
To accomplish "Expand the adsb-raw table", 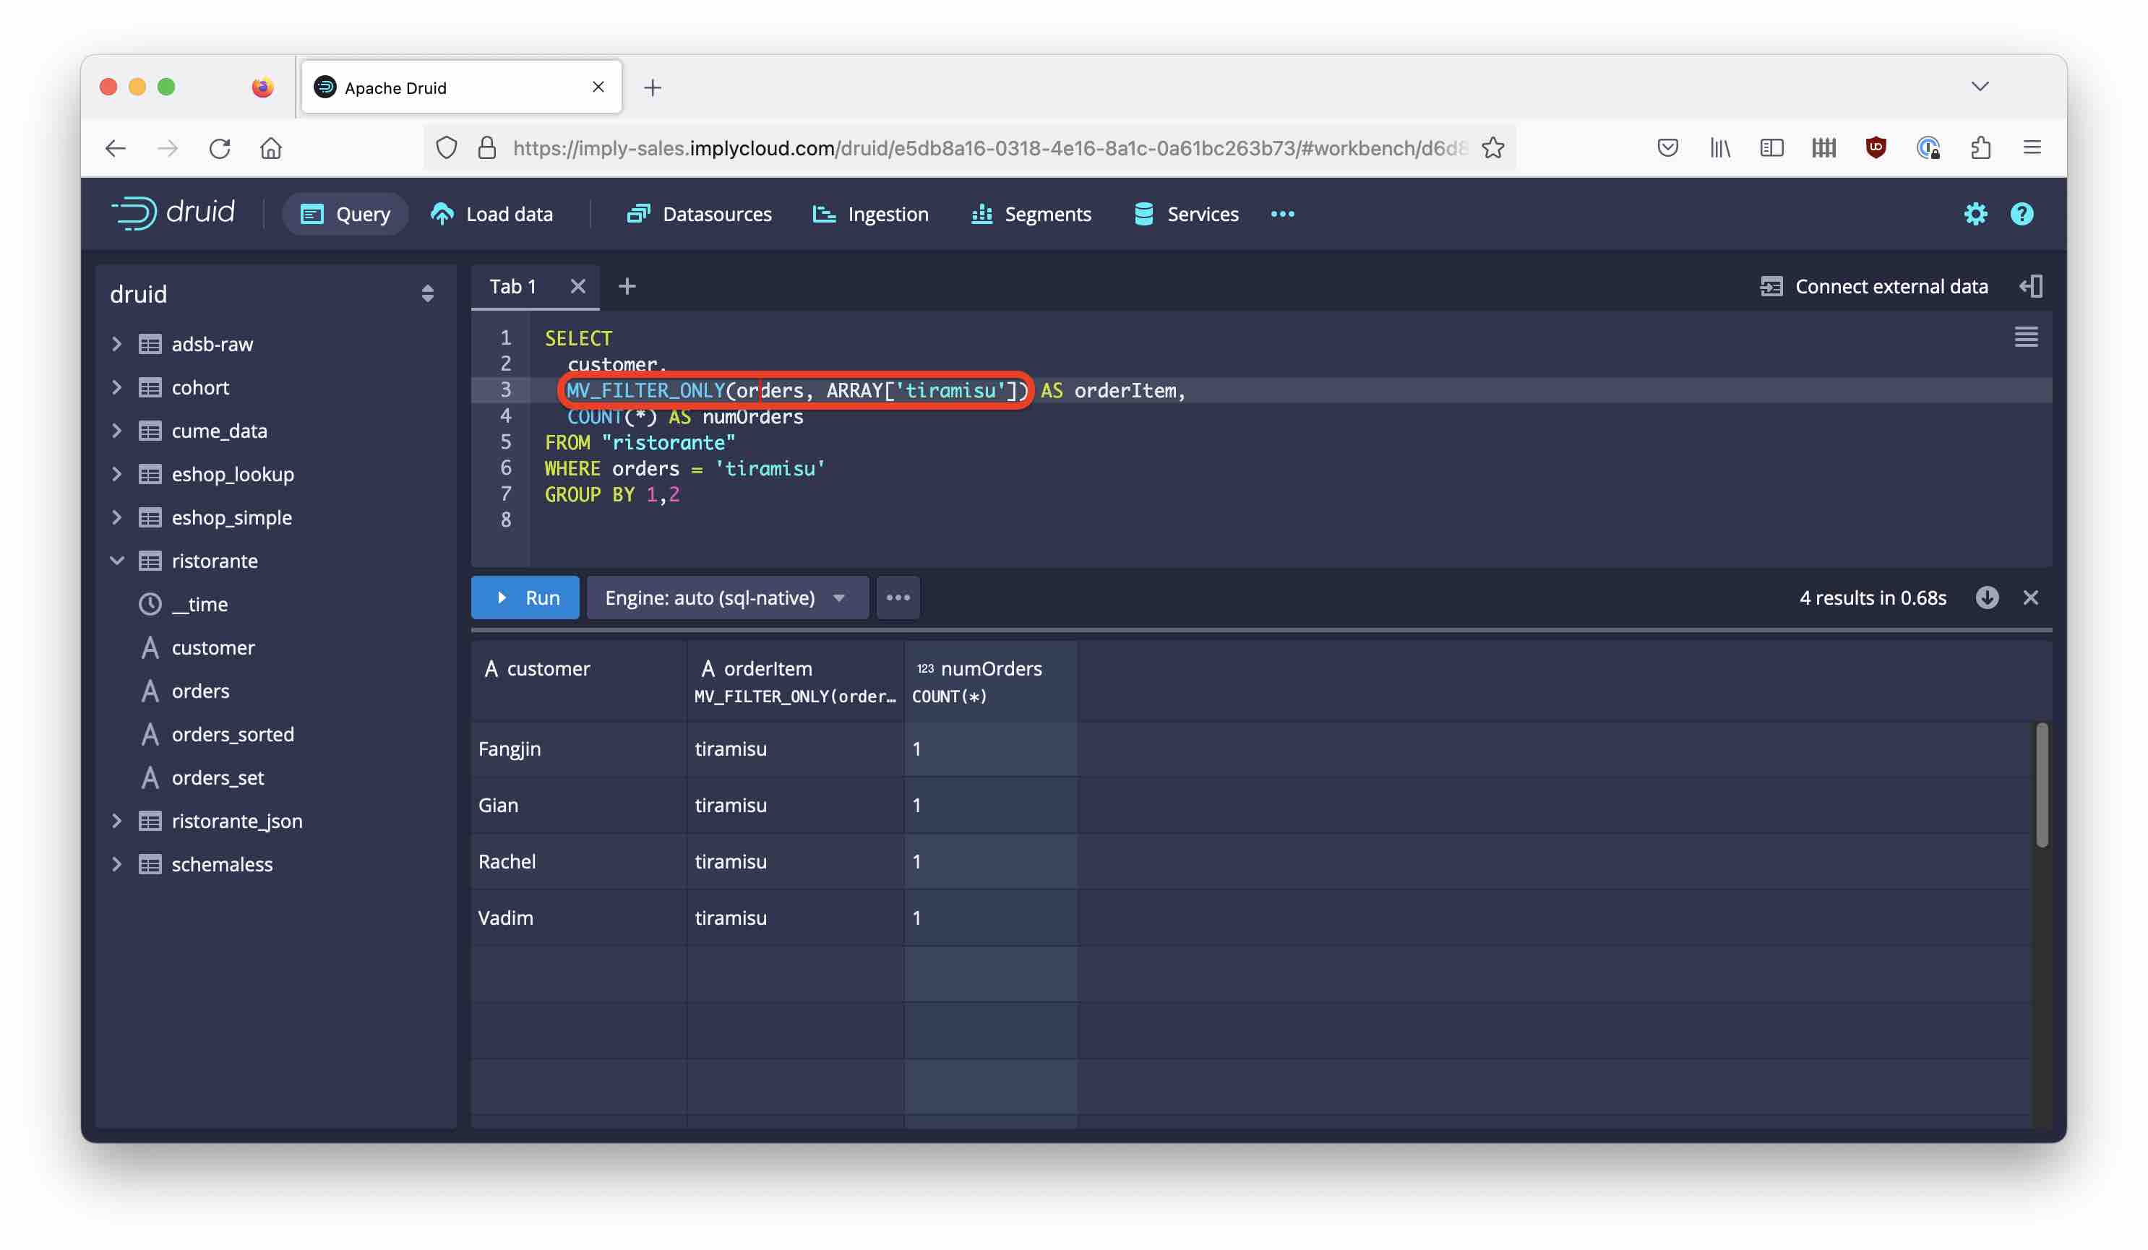I will [x=118, y=344].
